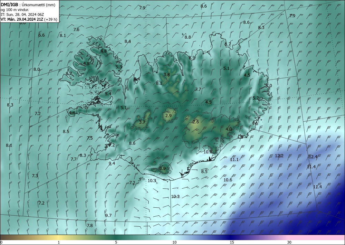Click the 2.6 value on the Vatnajökull glacier
Screen dimensions: 345x245
click(x=196, y=122)
